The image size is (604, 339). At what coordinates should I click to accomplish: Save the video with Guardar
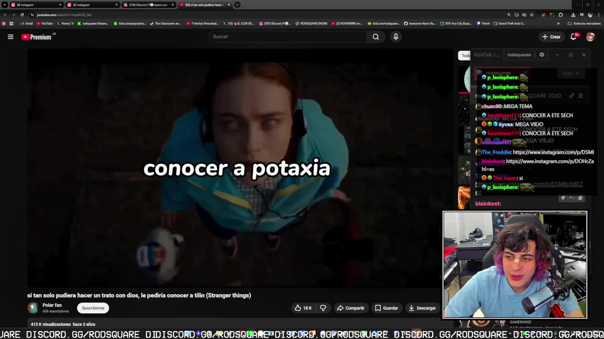386,308
